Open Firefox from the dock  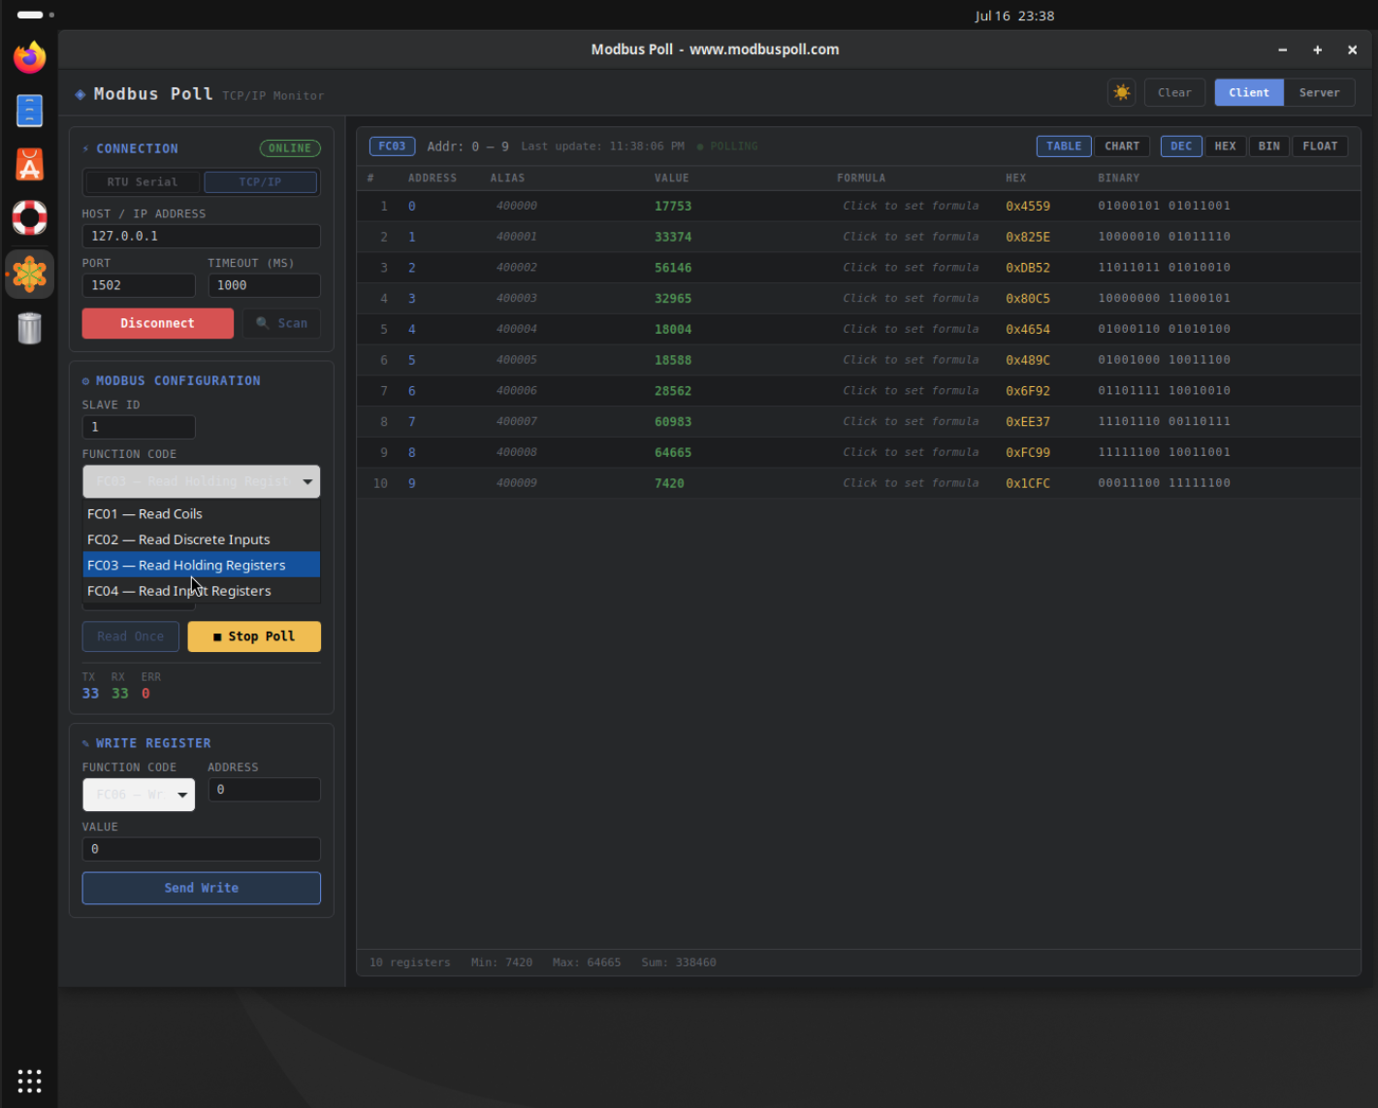click(30, 57)
